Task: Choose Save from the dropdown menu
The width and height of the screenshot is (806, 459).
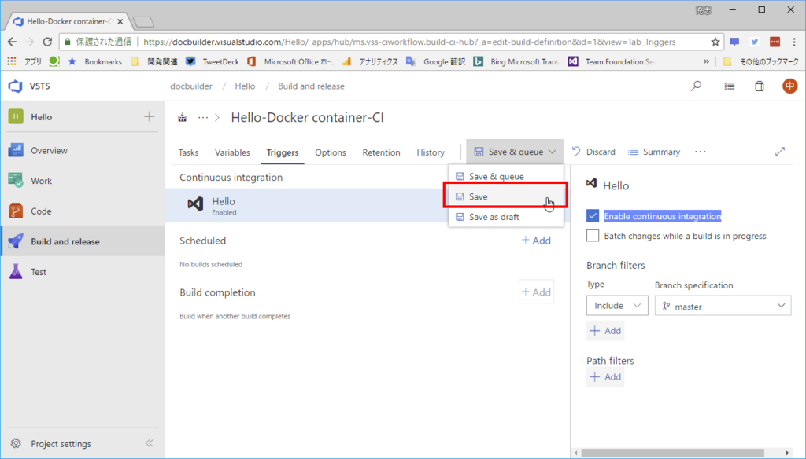Action: (x=506, y=196)
